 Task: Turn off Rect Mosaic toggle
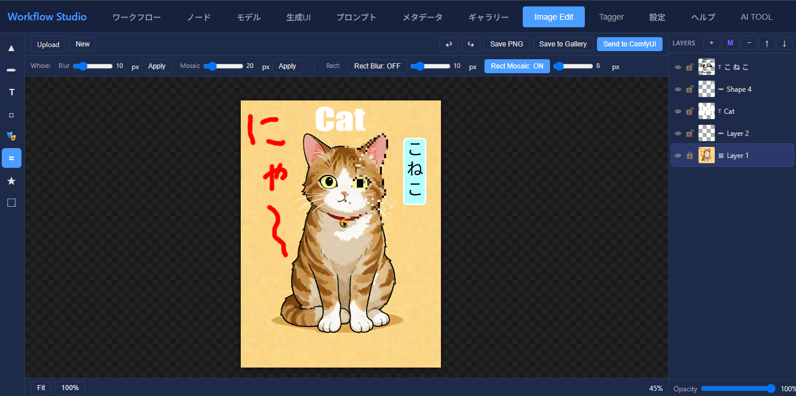517,66
